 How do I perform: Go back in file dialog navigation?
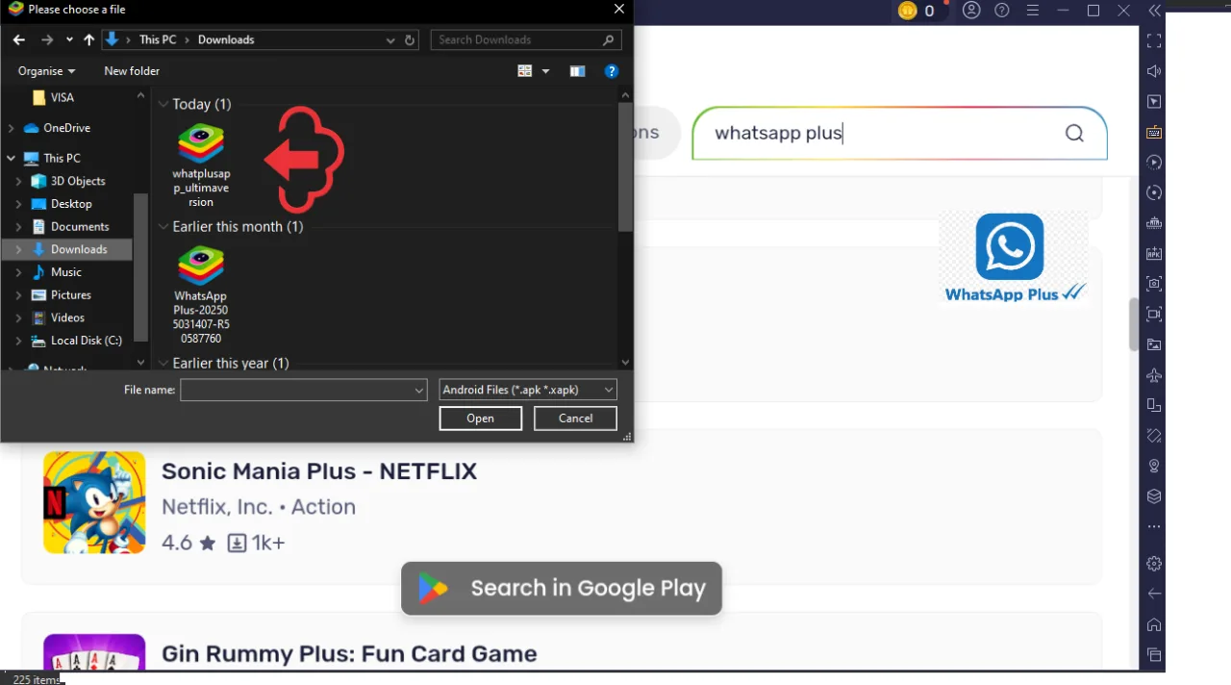point(19,40)
